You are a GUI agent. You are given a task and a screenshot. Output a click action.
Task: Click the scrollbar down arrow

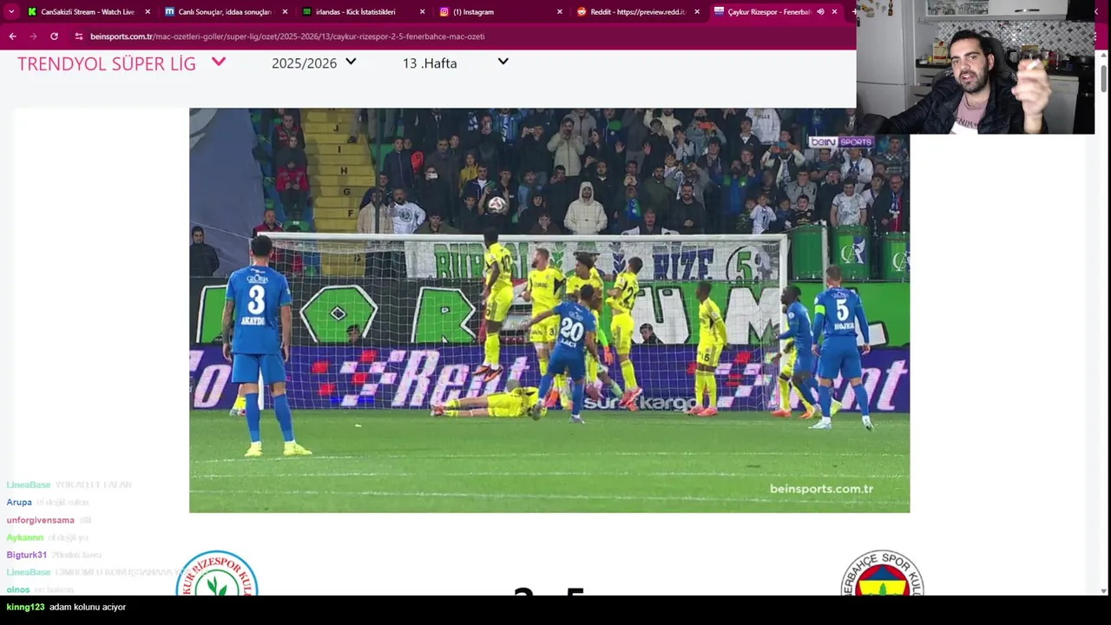click(x=1104, y=591)
